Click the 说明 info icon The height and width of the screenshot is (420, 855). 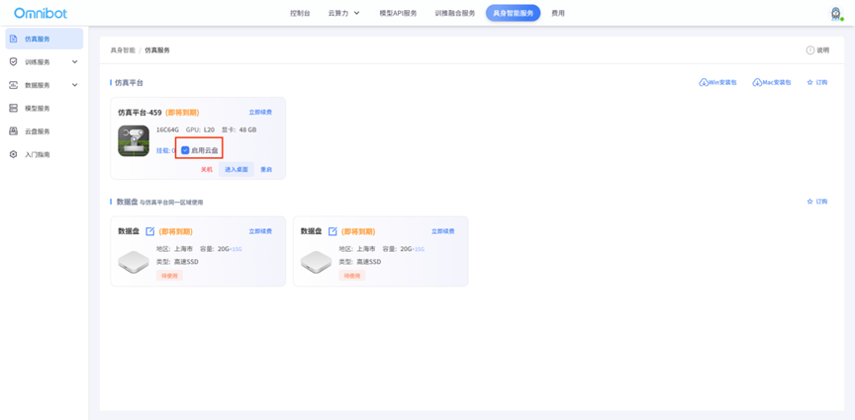[810, 50]
